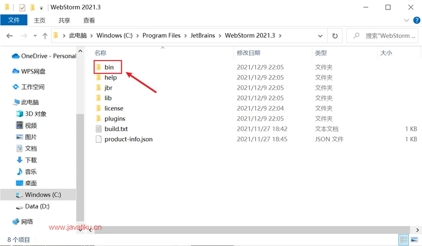
Task: Expand chevron after 此电脑 in address bar
Action: click(91, 36)
